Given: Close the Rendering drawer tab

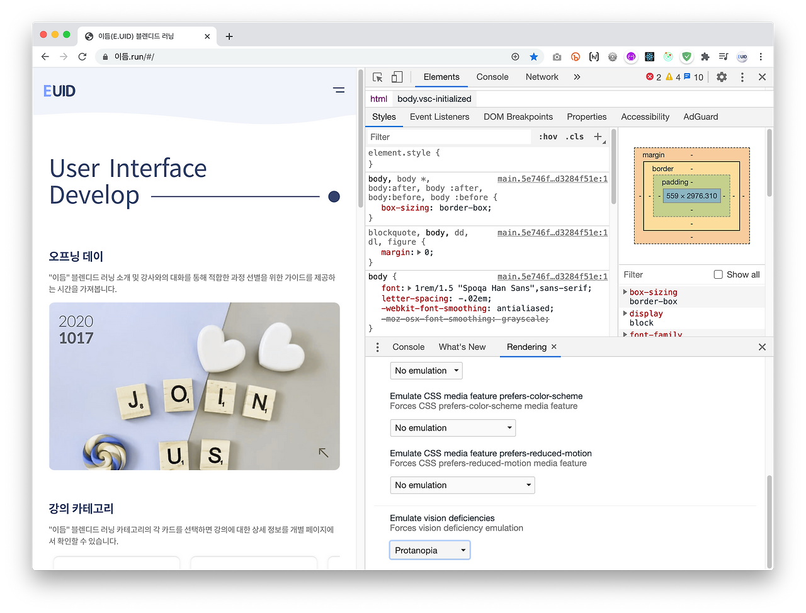Looking at the screenshot, I should pos(554,347).
